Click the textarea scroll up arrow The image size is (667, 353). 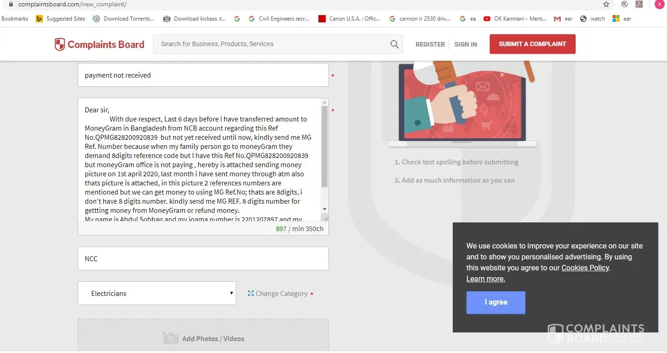click(325, 102)
